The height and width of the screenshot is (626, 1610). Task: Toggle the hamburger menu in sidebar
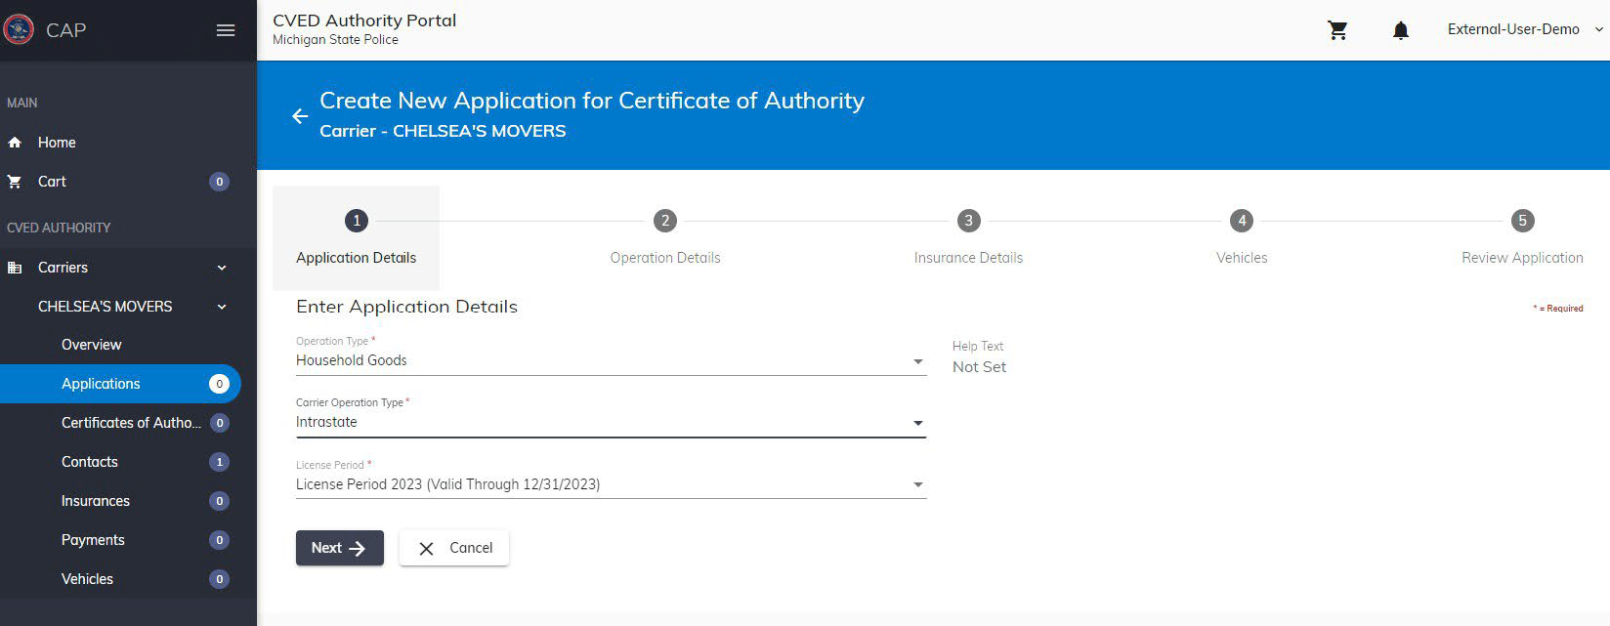pos(226,30)
